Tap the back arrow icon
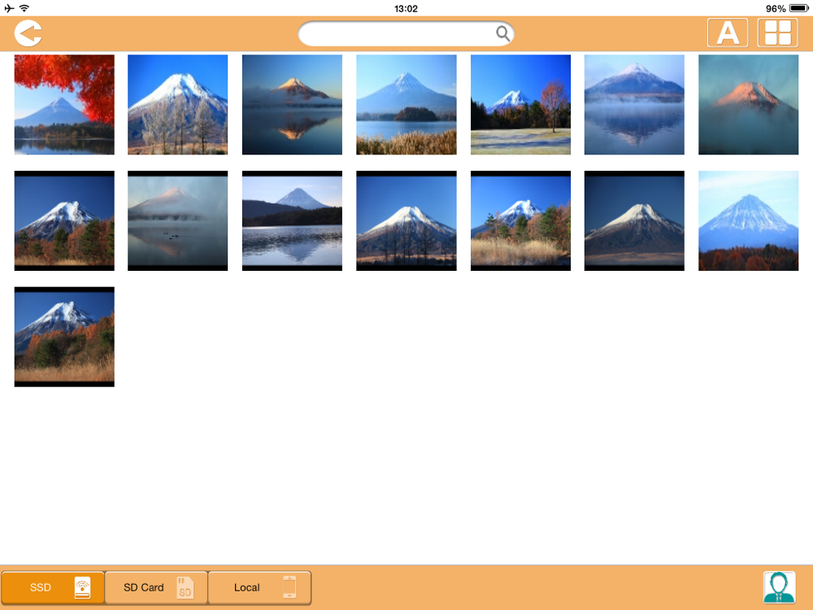Viewport: 813px width, 610px height. coord(28,33)
